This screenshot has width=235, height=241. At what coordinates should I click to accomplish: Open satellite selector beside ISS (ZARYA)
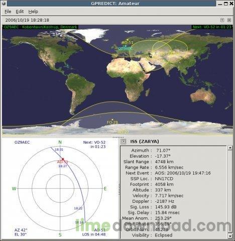pos(124,142)
